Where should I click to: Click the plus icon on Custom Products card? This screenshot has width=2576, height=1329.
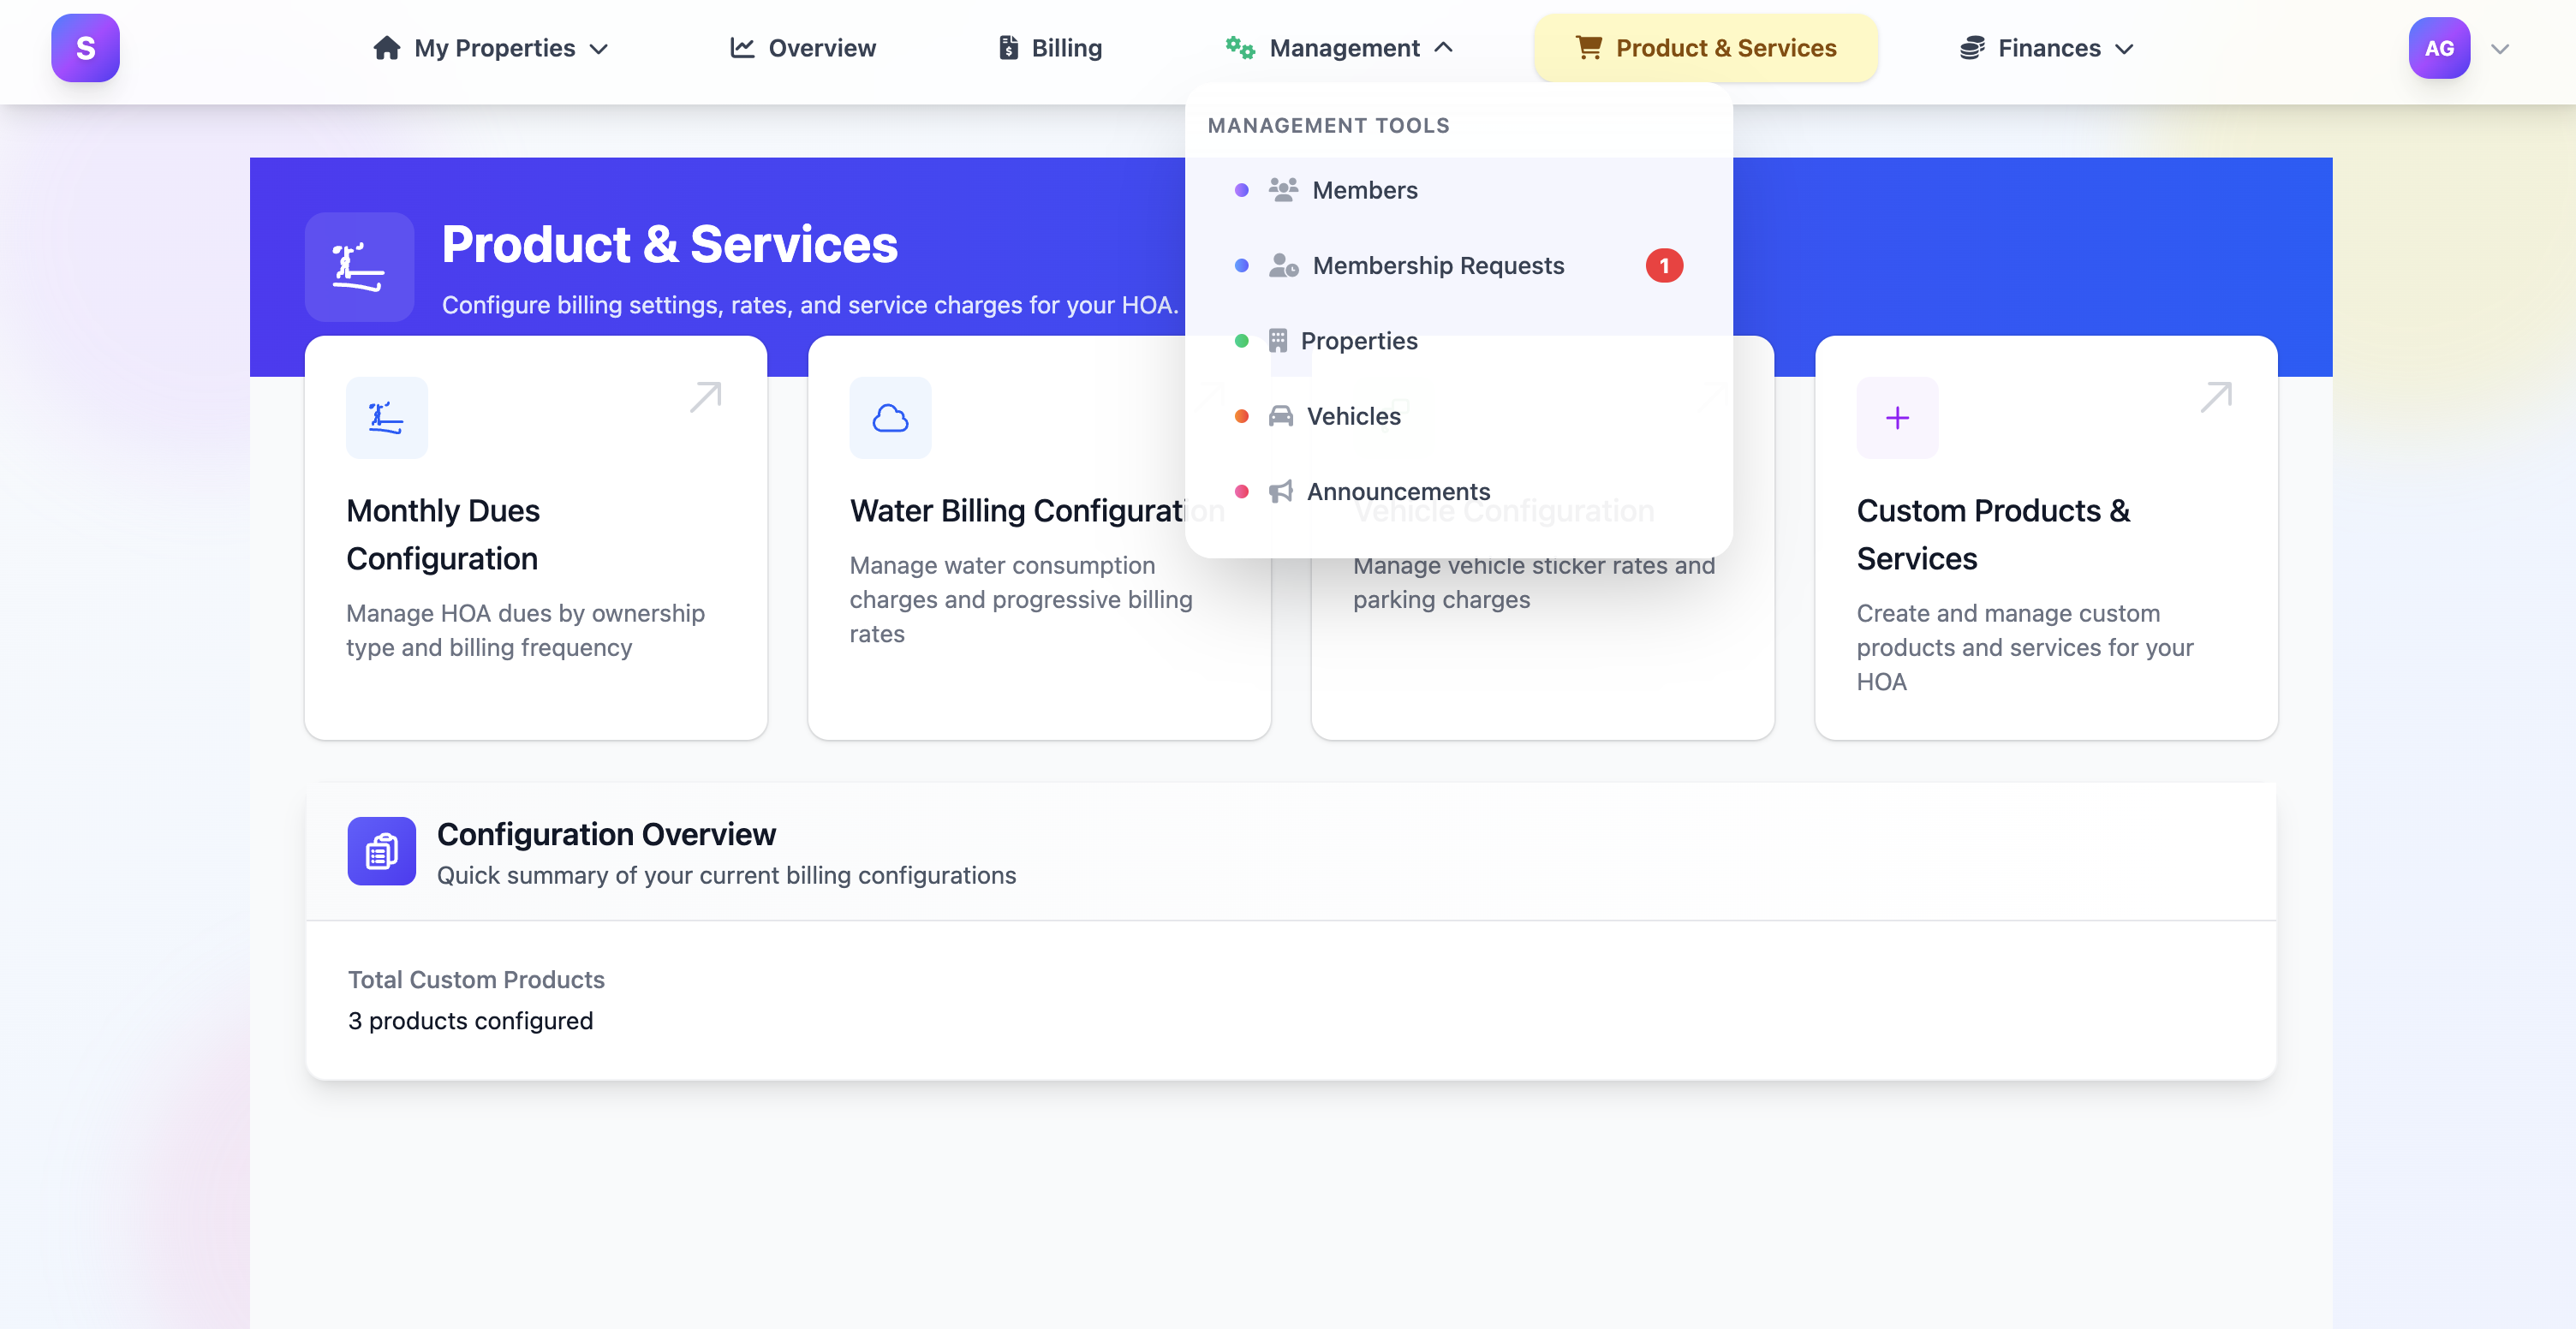[1896, 417]
